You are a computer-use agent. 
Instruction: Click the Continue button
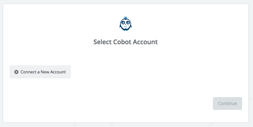(x=227, y=103)
